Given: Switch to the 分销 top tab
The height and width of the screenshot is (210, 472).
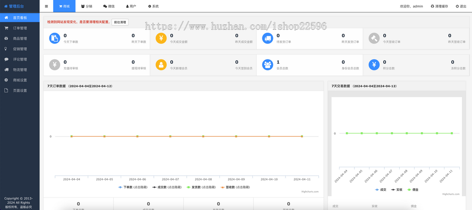Looking at the screenshot, I should pos(87,6).
